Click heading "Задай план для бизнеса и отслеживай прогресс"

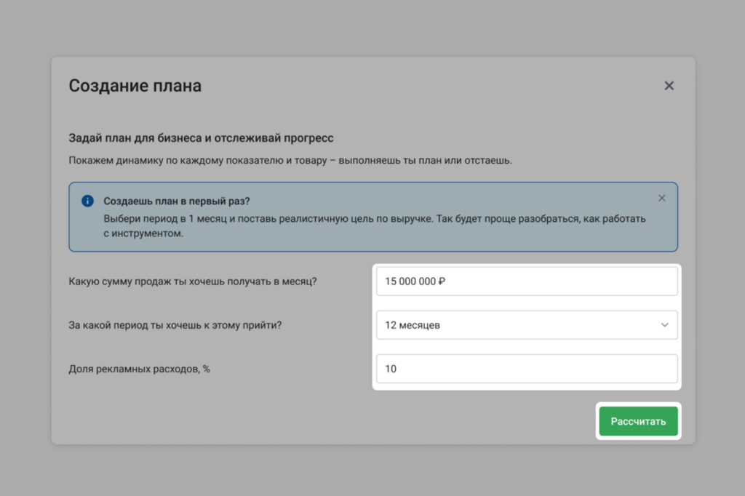pos(201,137)
